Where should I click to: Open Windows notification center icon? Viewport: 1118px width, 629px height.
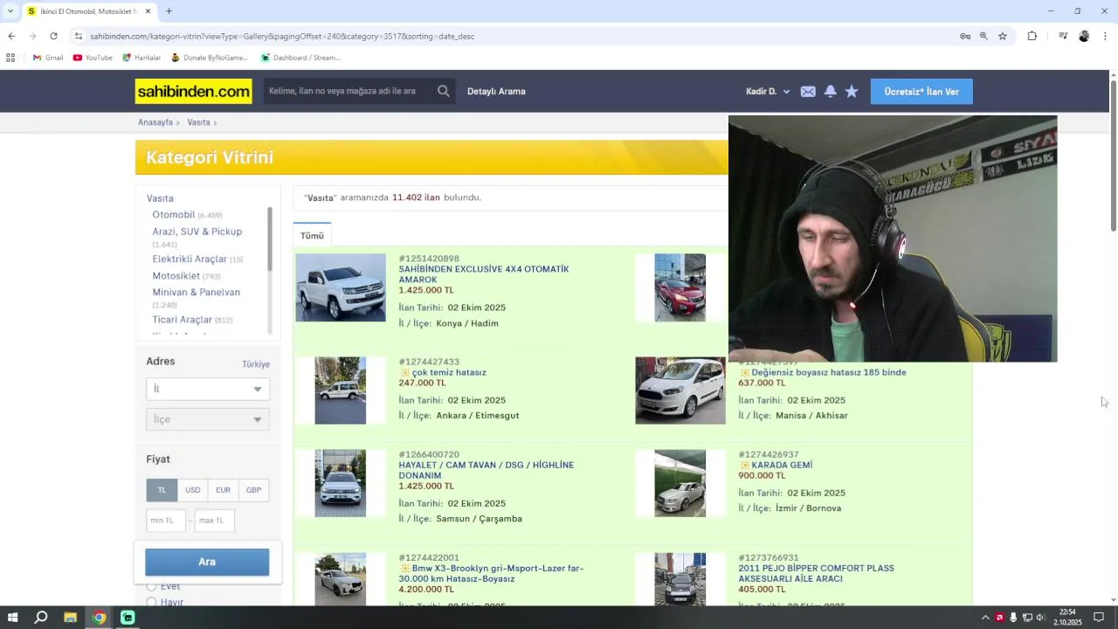pos(1099,618)
